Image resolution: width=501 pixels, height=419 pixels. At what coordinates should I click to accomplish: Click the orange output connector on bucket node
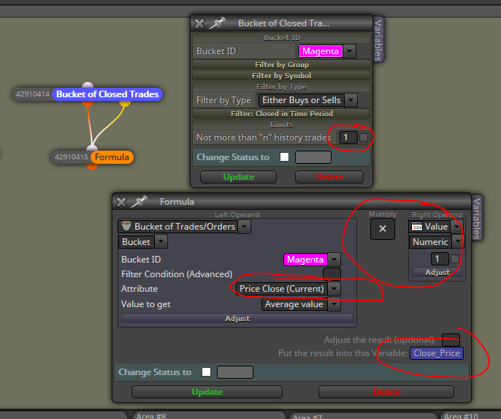[88, 103]
